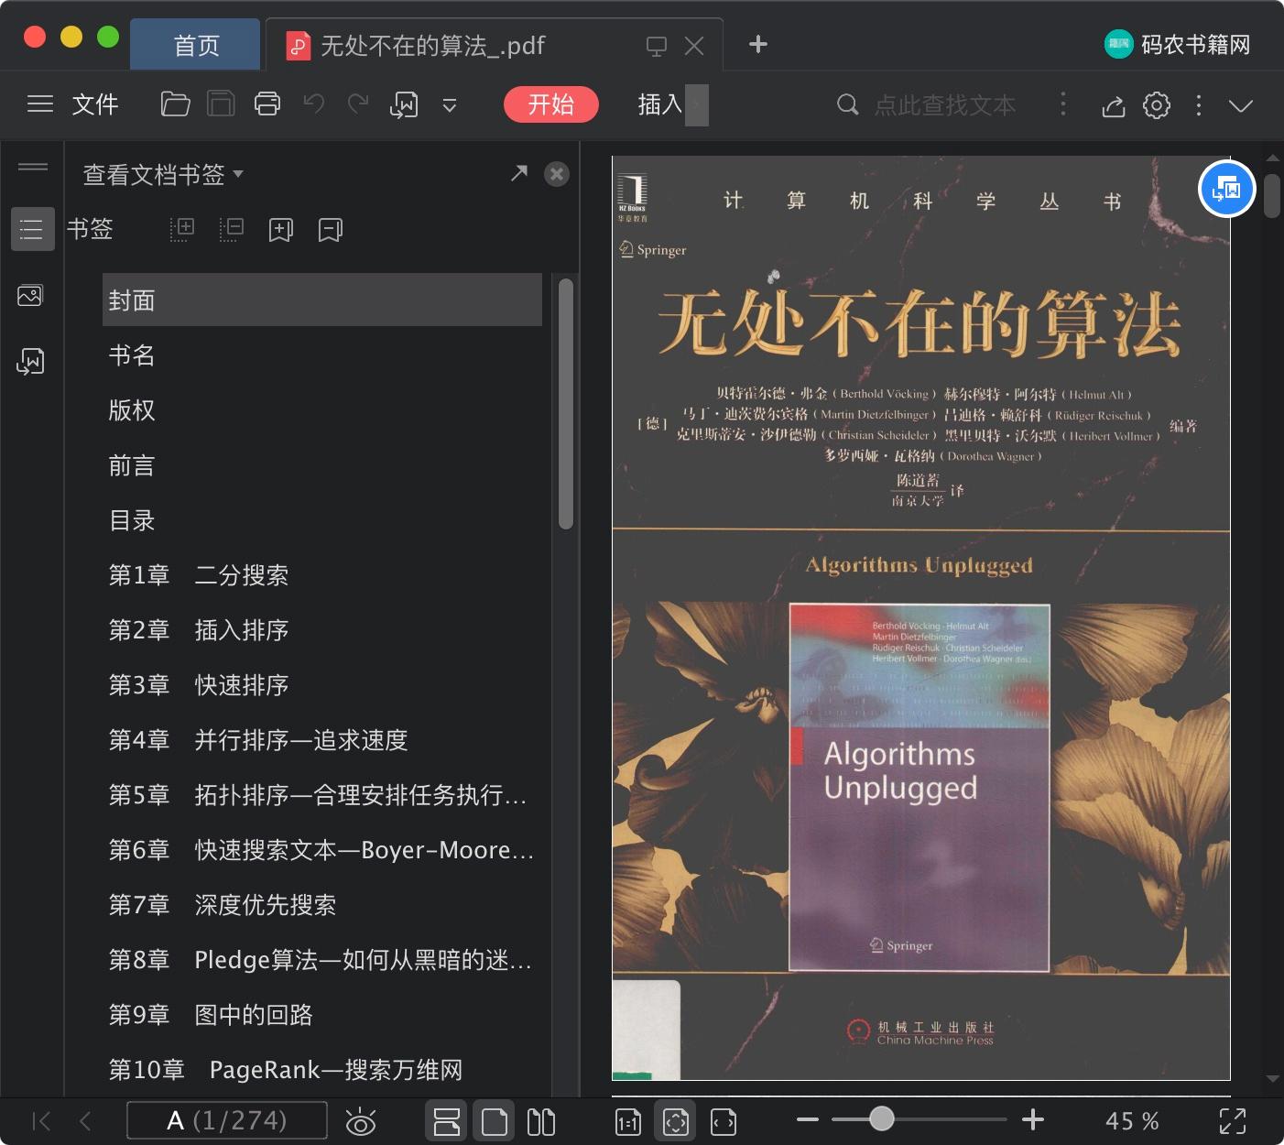
Task: Click the undo arrow icon
Action: click(313, 104)
